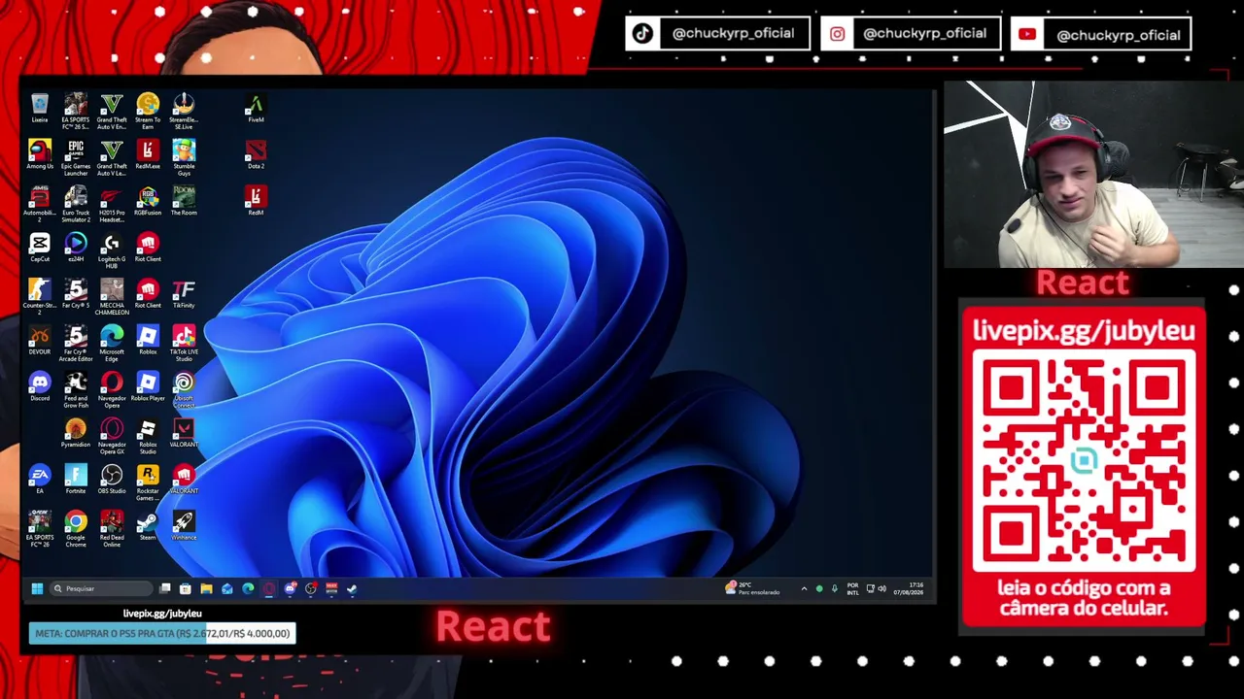Launch the RedM.exe shortcut
The width and height of the screenshot is (1244, 699).
[148, 155]
